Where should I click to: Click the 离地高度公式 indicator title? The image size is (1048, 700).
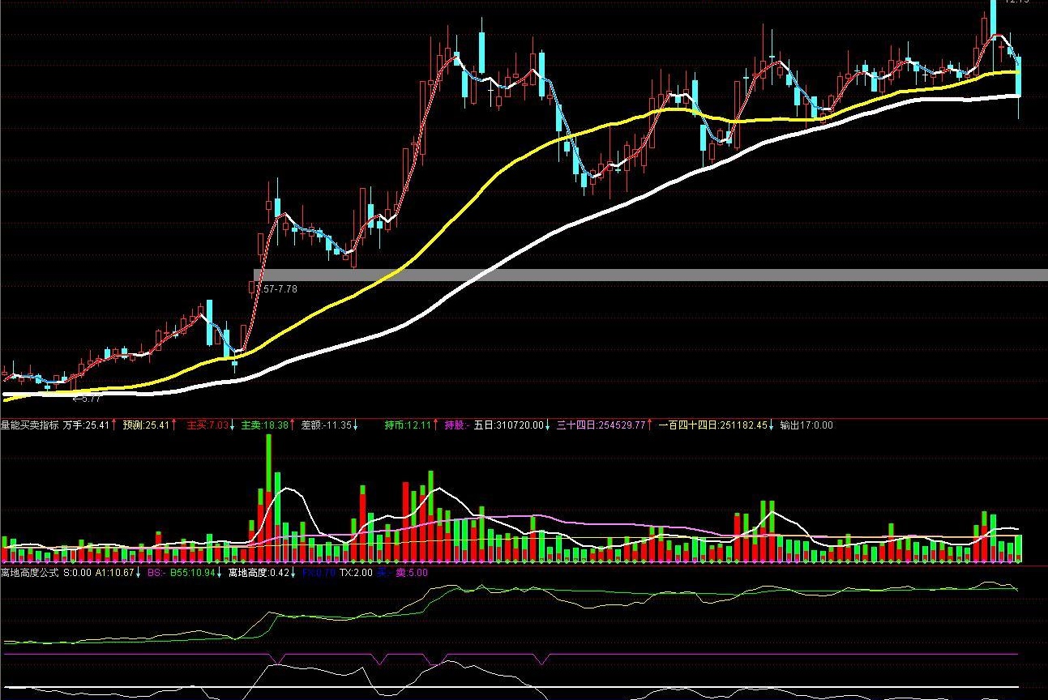[29, 573]
